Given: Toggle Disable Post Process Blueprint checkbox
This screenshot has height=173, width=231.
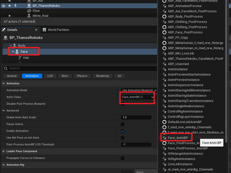Looking at the screenshot, I should click(123, 104).
